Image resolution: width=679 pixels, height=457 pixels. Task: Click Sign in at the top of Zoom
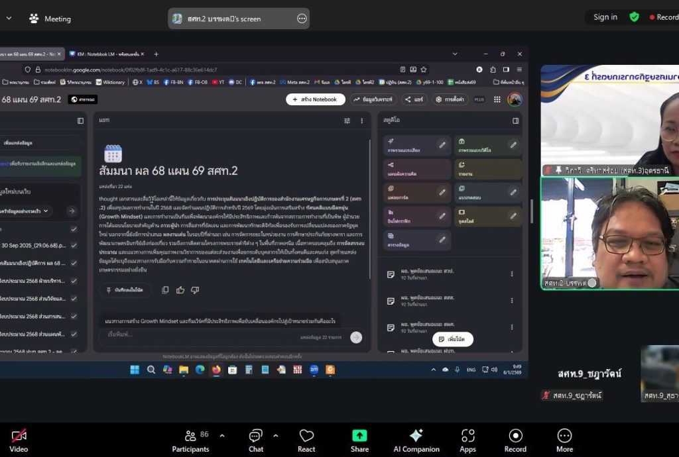tap(605, 17)
